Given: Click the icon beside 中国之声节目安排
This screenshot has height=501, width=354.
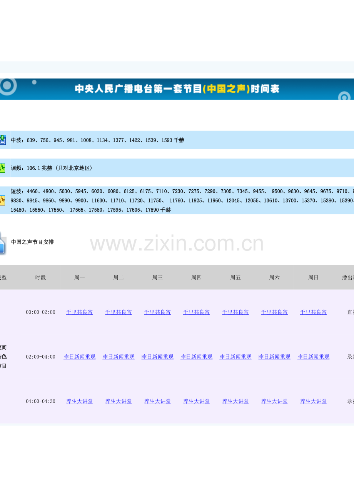Looking at the screenshot, I should pyautogui.click(x=3, y=243).
